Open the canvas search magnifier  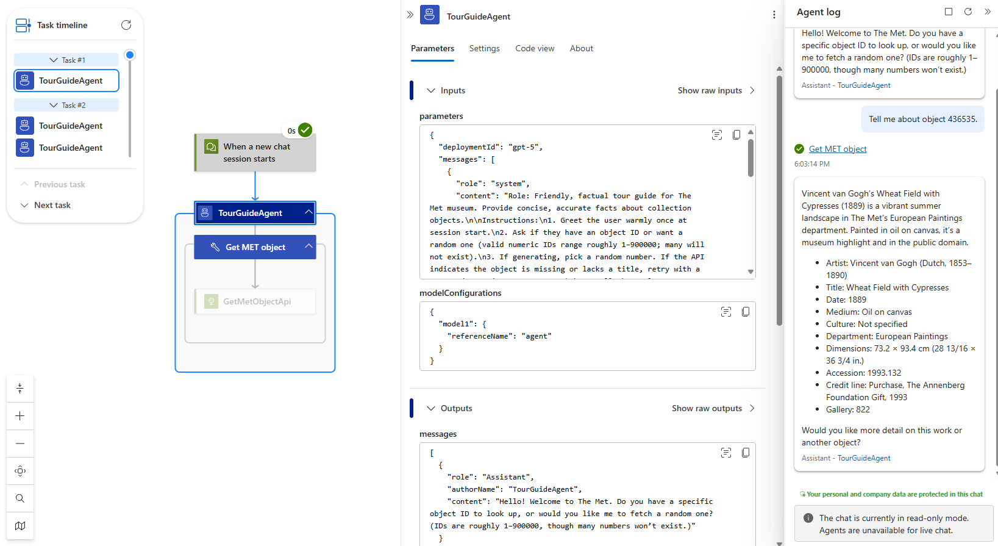click(20, 498)
